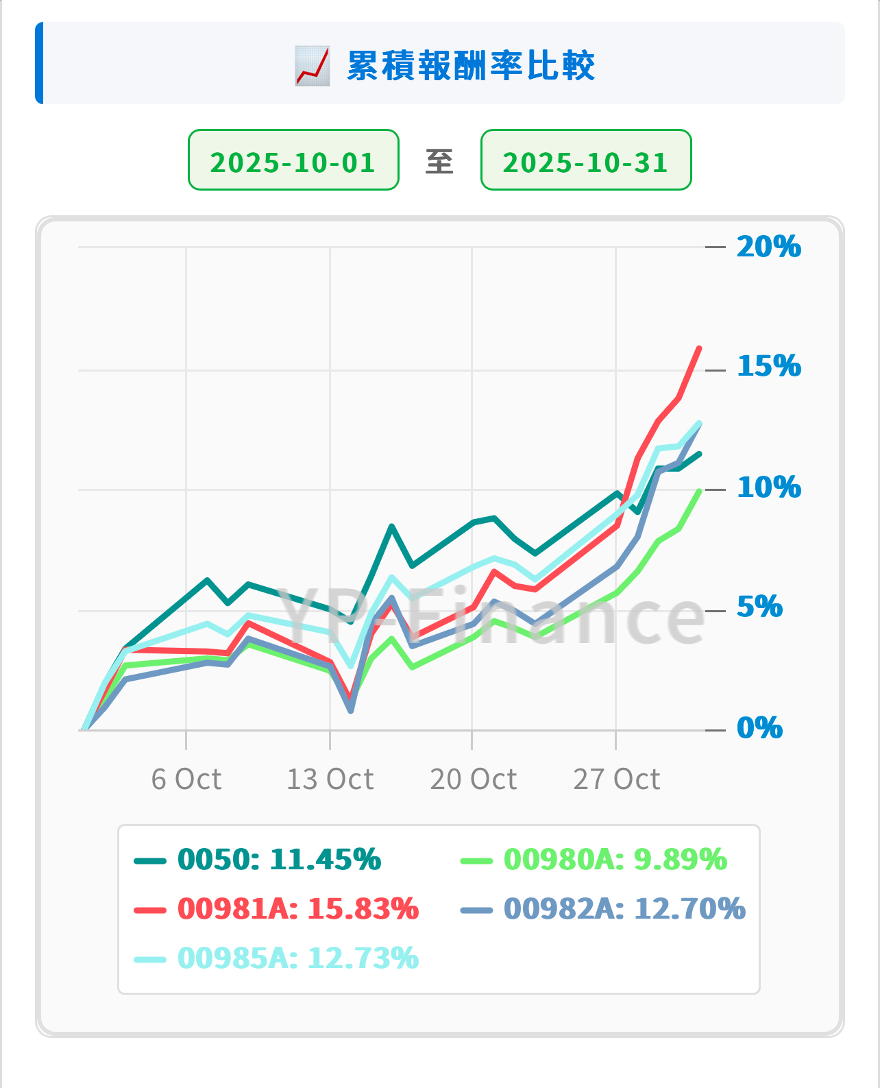The width and height of the screenshot is (880, 1088).
Task: Click the teal 0050 legend line swatch
Action: coord(150,861)
